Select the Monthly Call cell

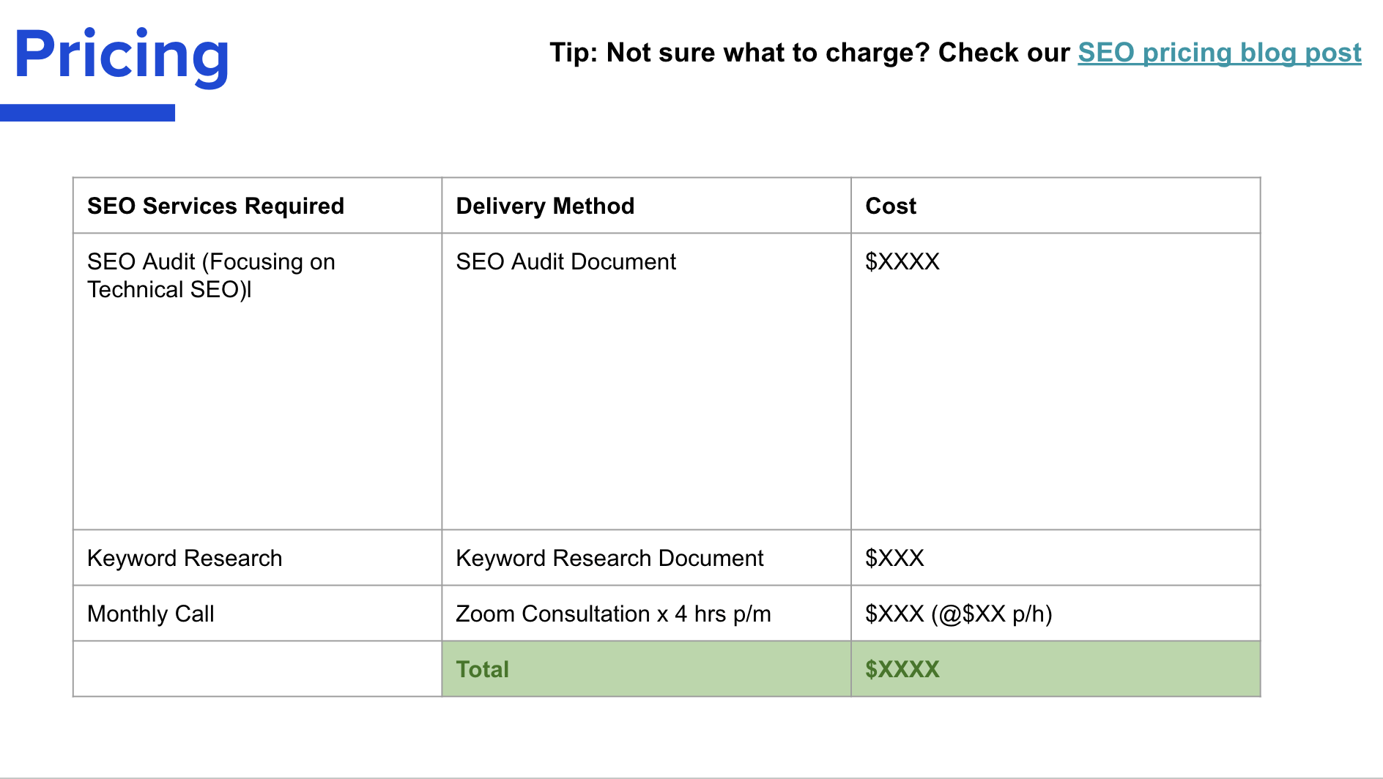pyautogui.click(x=150, y=614)
